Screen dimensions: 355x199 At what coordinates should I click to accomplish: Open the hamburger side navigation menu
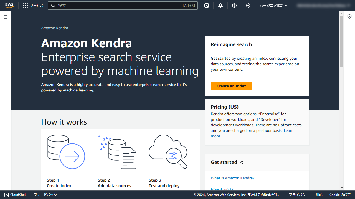coord(6,17)
